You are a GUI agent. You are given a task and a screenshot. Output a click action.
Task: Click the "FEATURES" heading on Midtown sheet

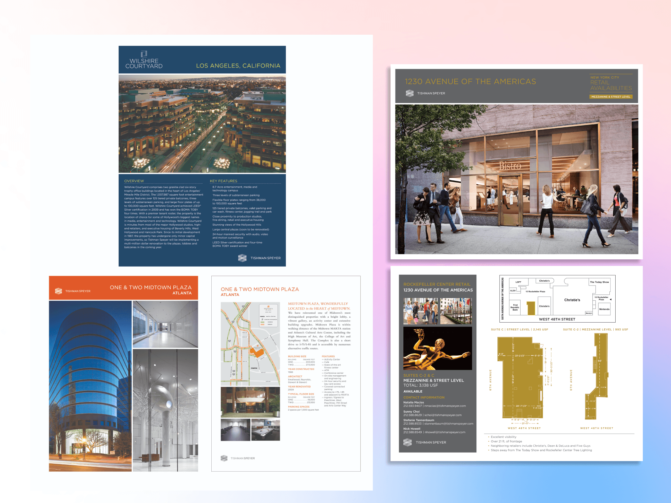328,356
